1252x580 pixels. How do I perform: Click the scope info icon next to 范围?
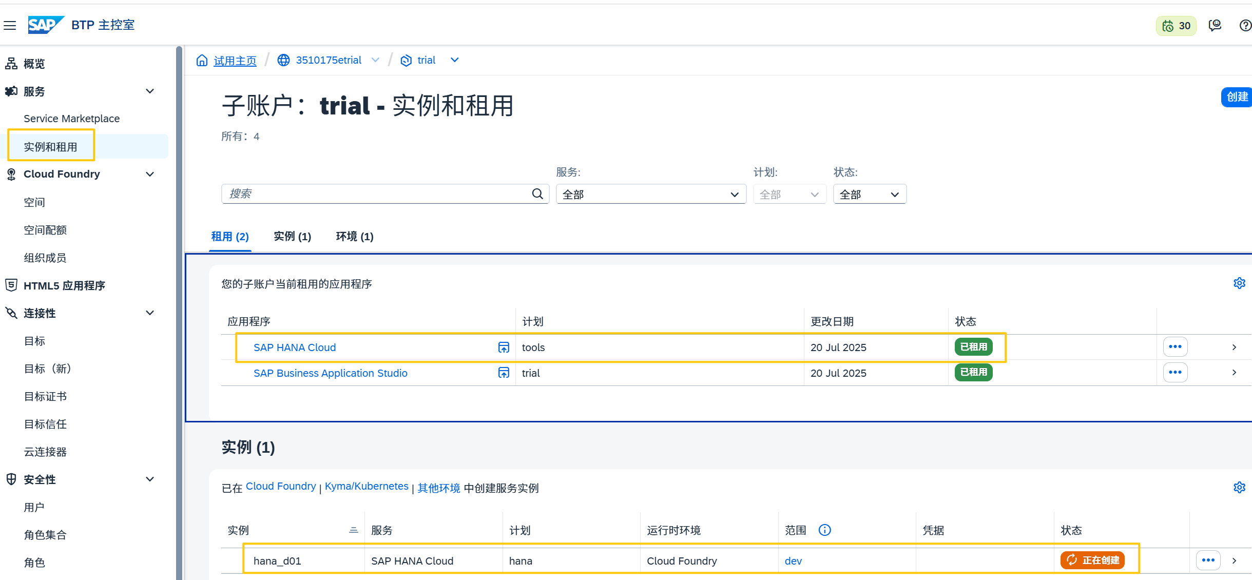click(x=824, y=530)
